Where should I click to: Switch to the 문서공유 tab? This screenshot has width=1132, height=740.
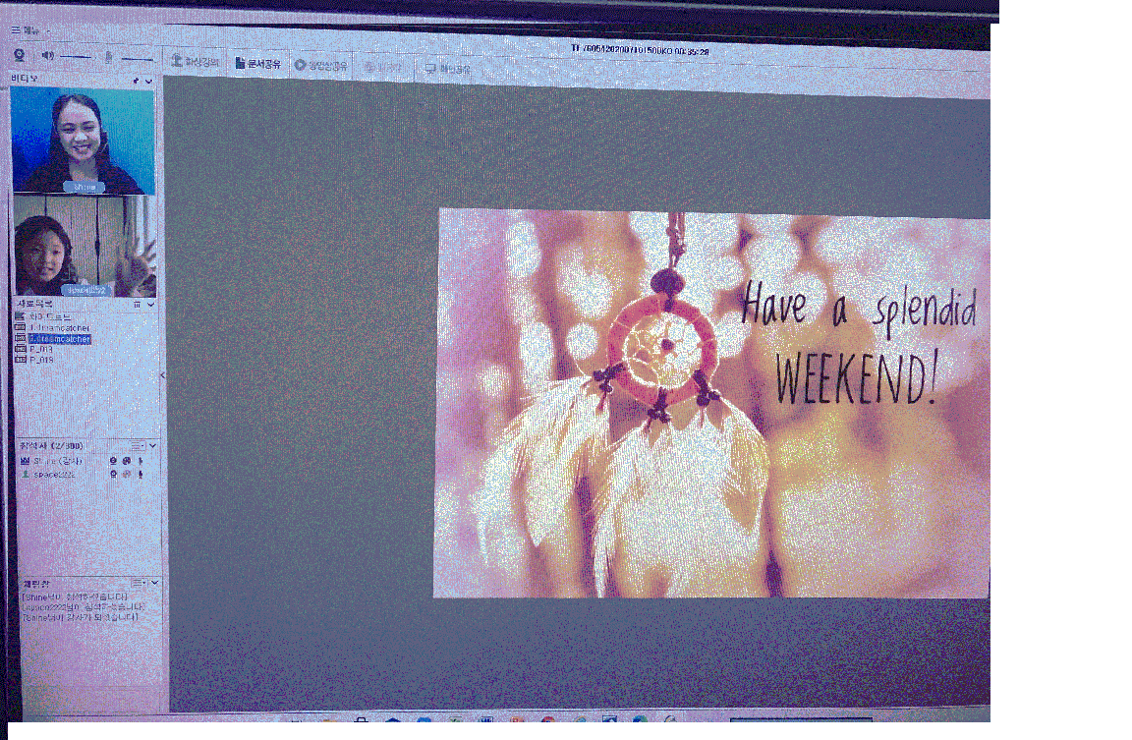[x=257, y=64]
